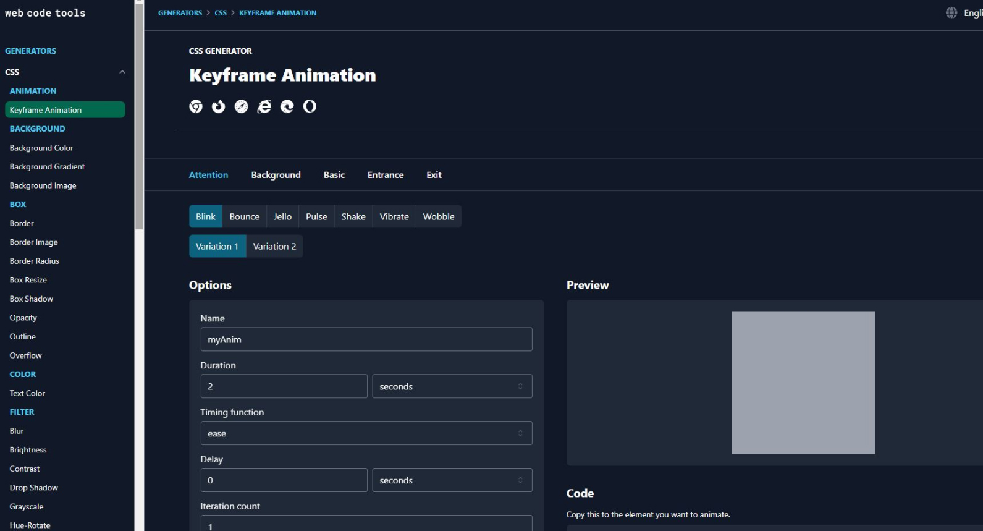Open Background Gradient generator
This screenshot has height=531, width=983.
pos(47,167)
